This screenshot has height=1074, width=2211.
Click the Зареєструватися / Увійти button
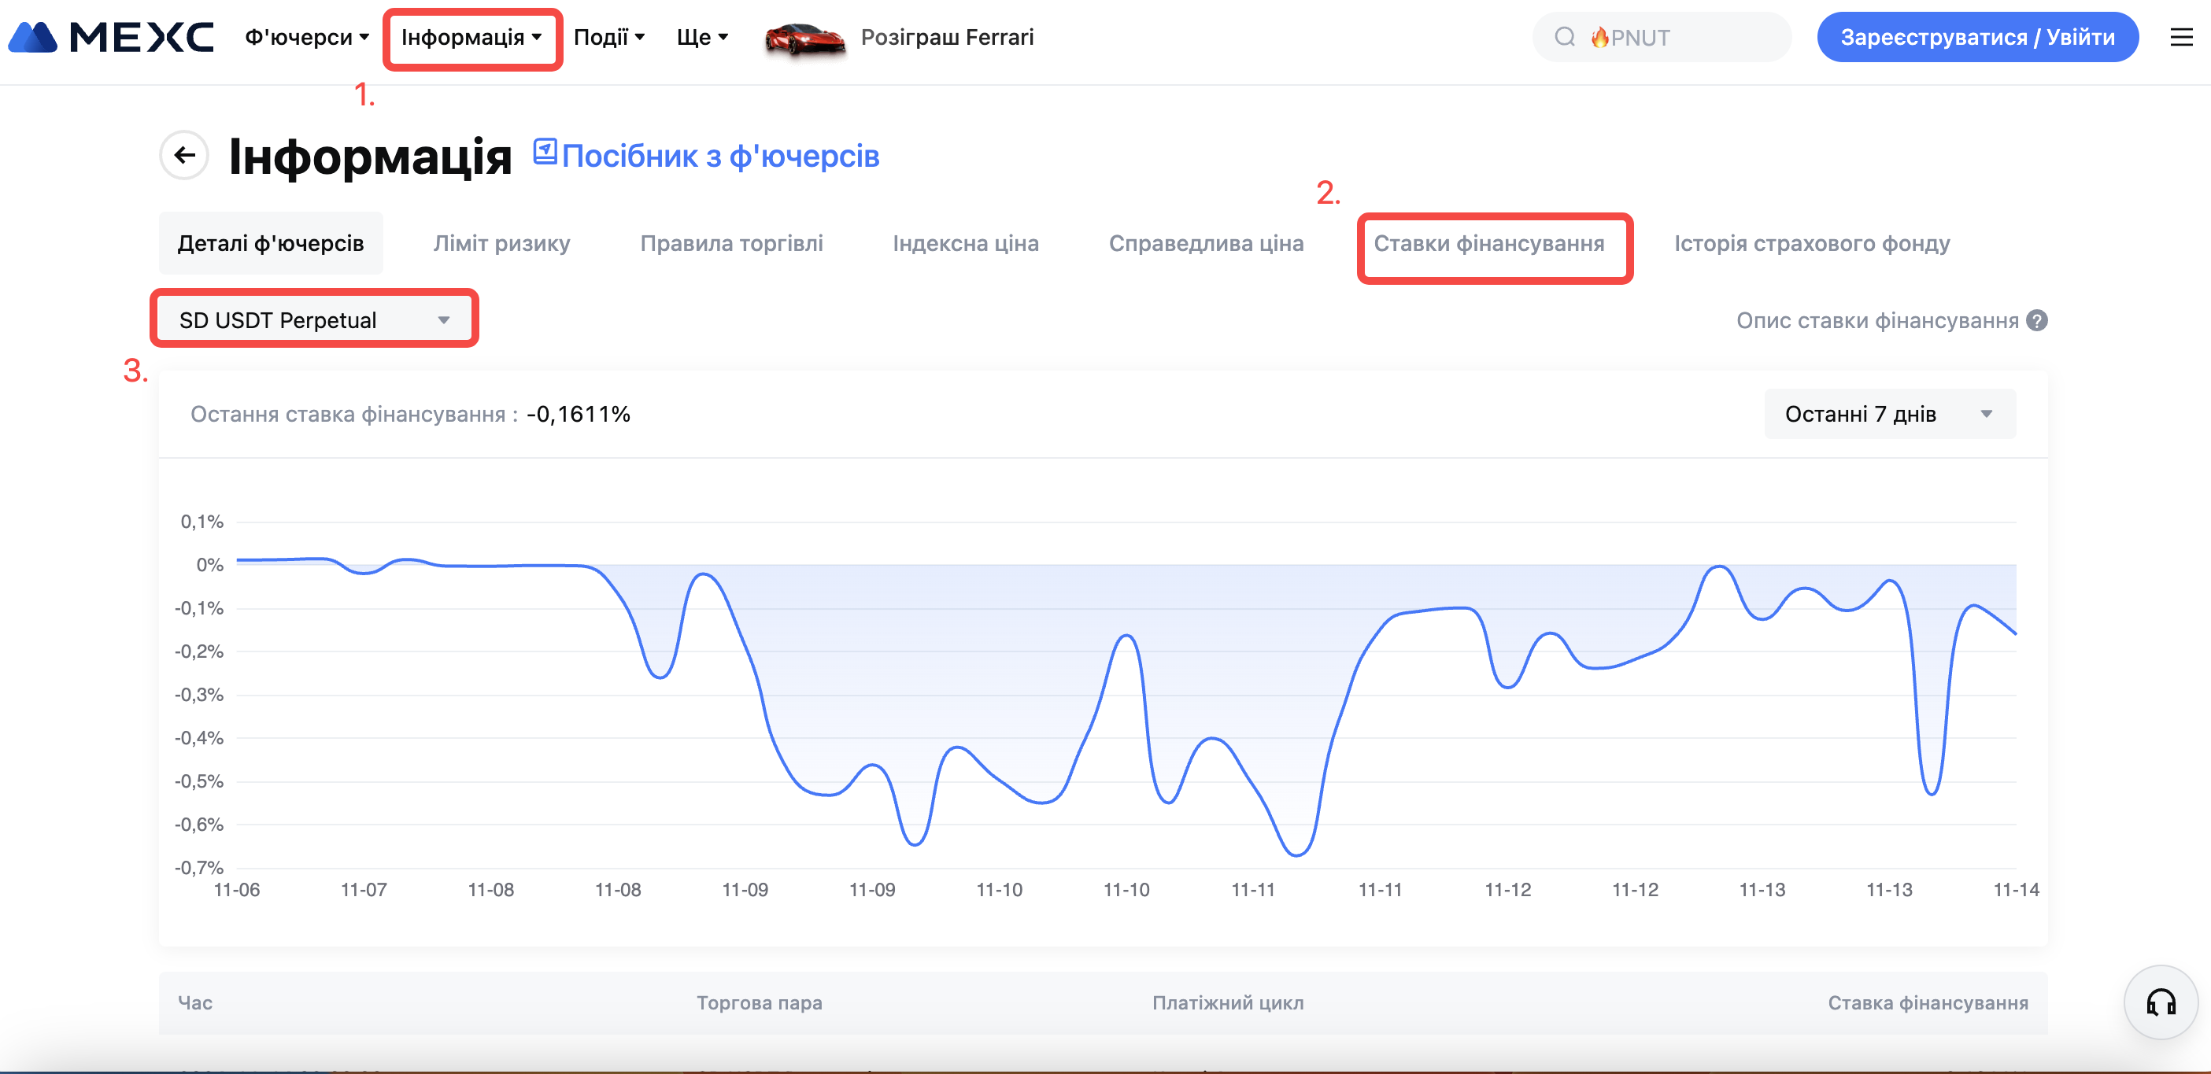point(1976,37)
